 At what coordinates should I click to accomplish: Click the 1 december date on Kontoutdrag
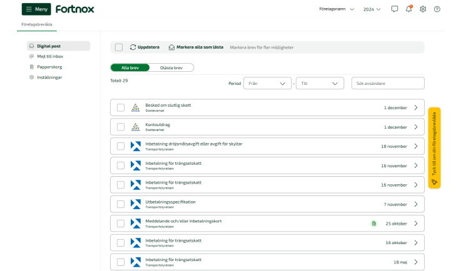click(x=395, y=127)
